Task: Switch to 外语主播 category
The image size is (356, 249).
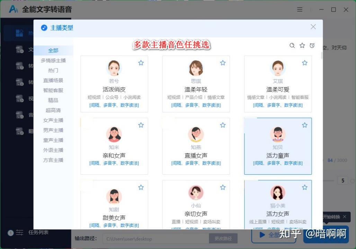Action: point(53,150)
